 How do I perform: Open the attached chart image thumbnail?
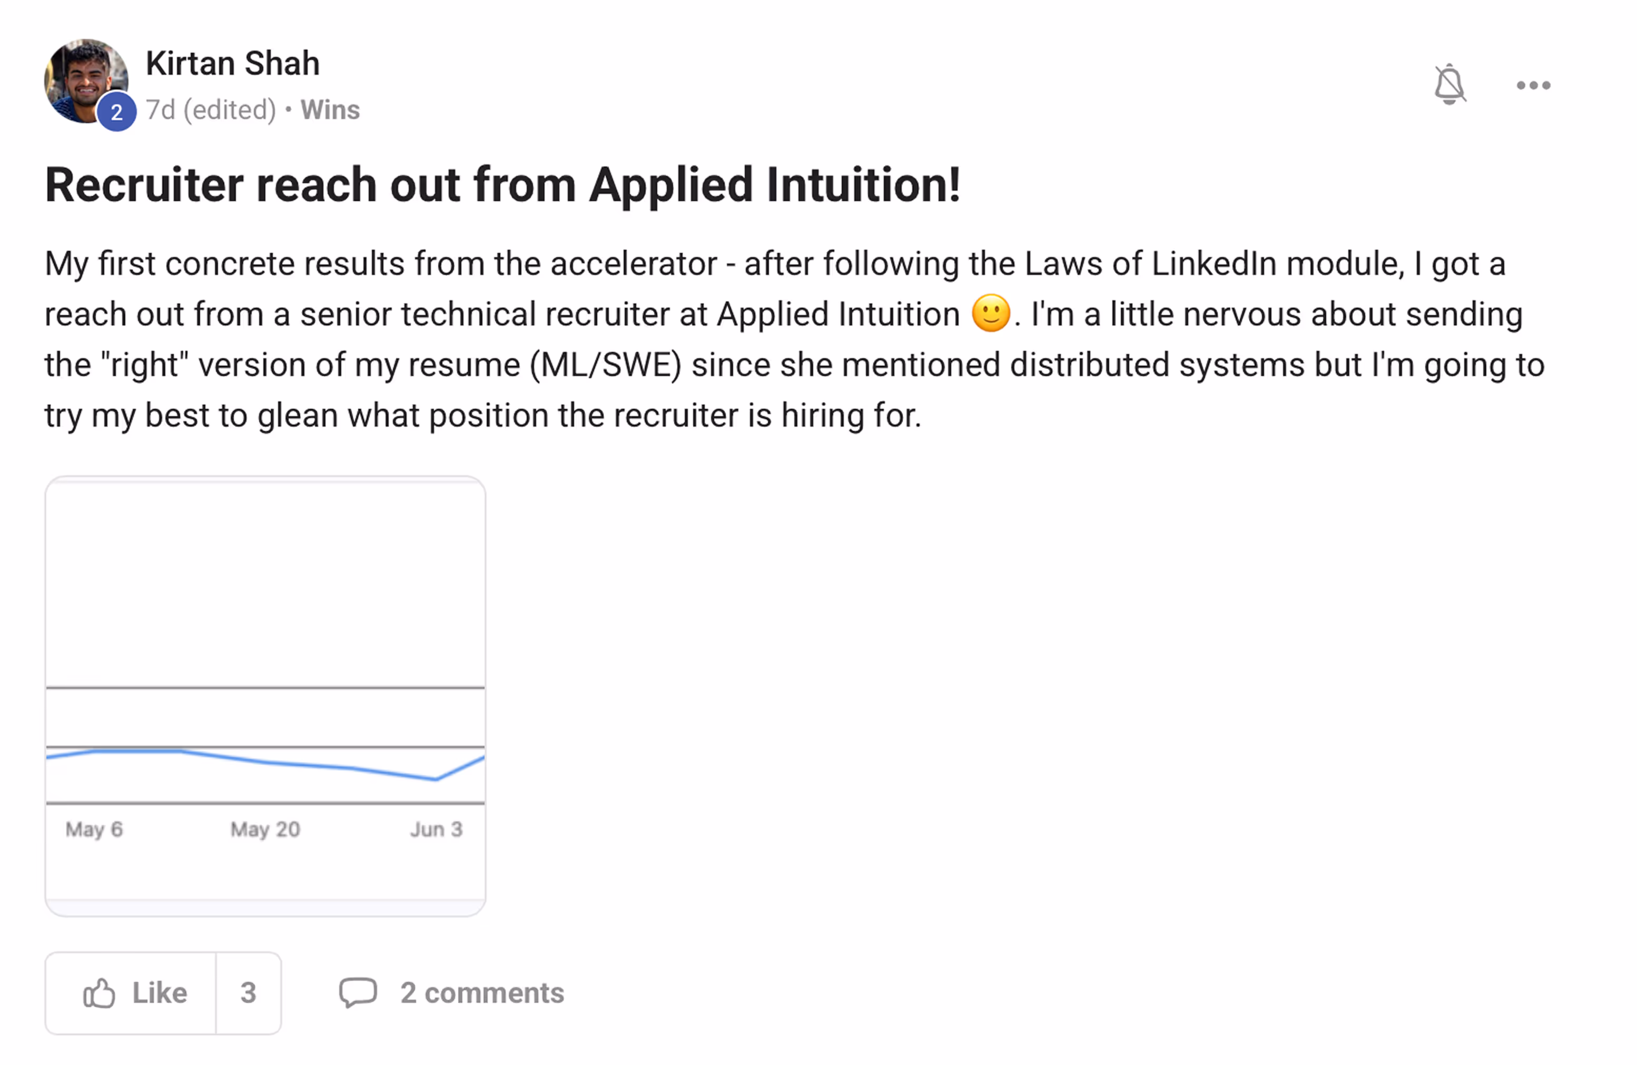click(x=265, y=696)
